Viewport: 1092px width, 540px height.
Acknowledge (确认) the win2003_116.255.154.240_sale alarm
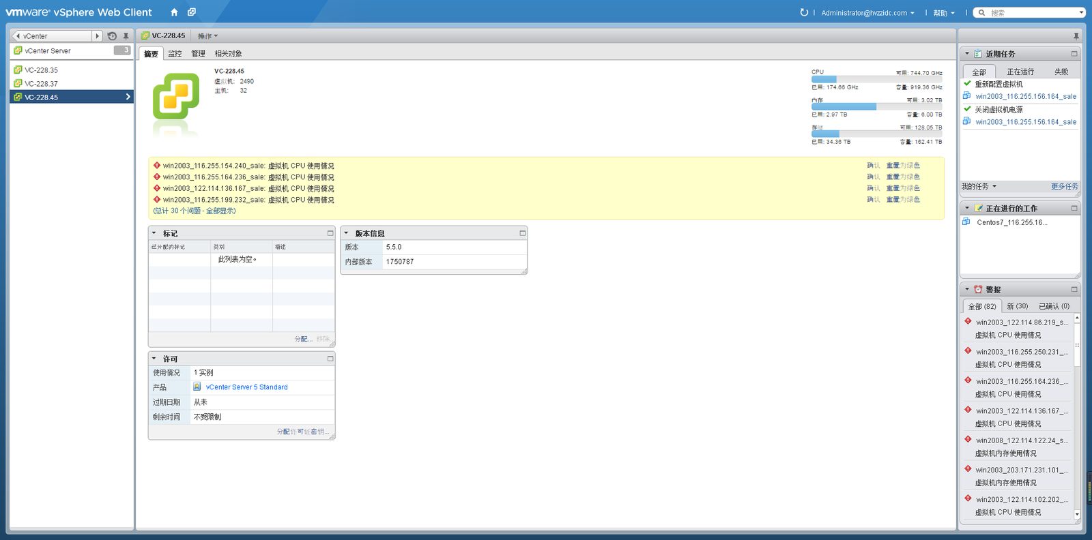point(873,165)
